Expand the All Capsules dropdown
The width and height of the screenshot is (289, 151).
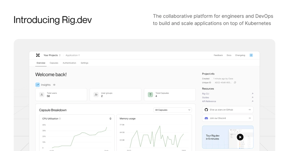click(x=173, y=110)
